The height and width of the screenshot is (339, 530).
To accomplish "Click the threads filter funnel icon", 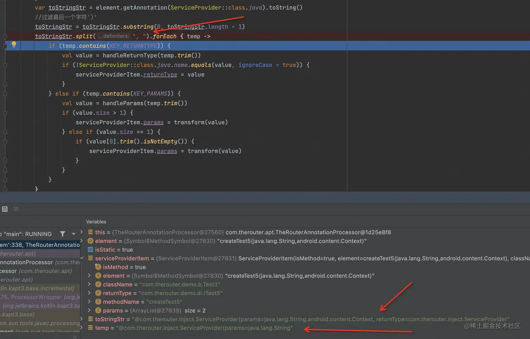I will tap(62, 234).
